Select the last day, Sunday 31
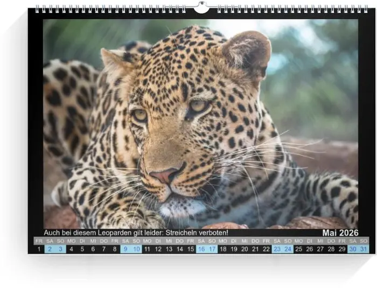The height and width of the screenshot is (288, 377). pos(364,249)
